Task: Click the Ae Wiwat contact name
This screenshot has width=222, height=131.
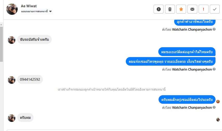Action: point(29,6)
